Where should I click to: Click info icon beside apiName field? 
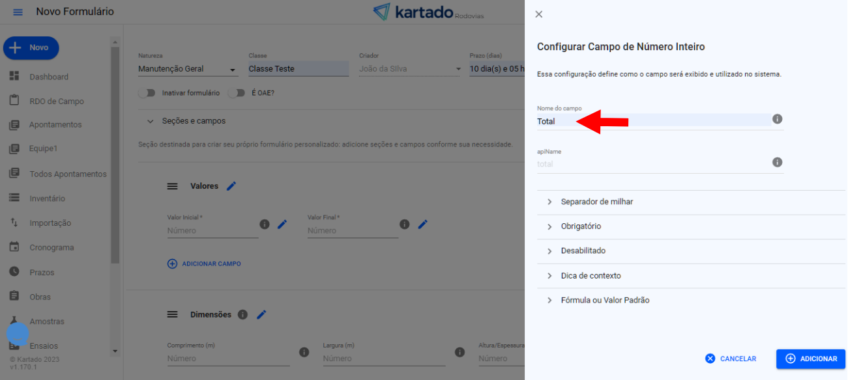coord(777,162)
